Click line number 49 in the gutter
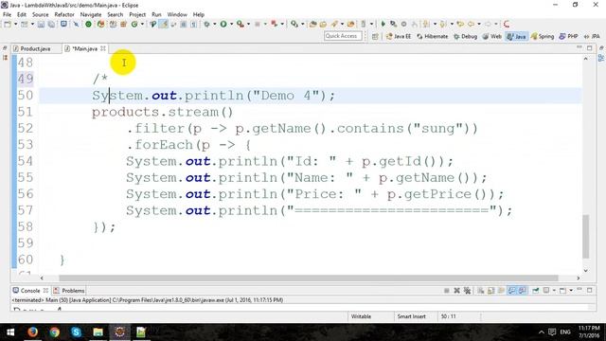The width and height of the screenshot is (606, 341). [x=26, y=79]
